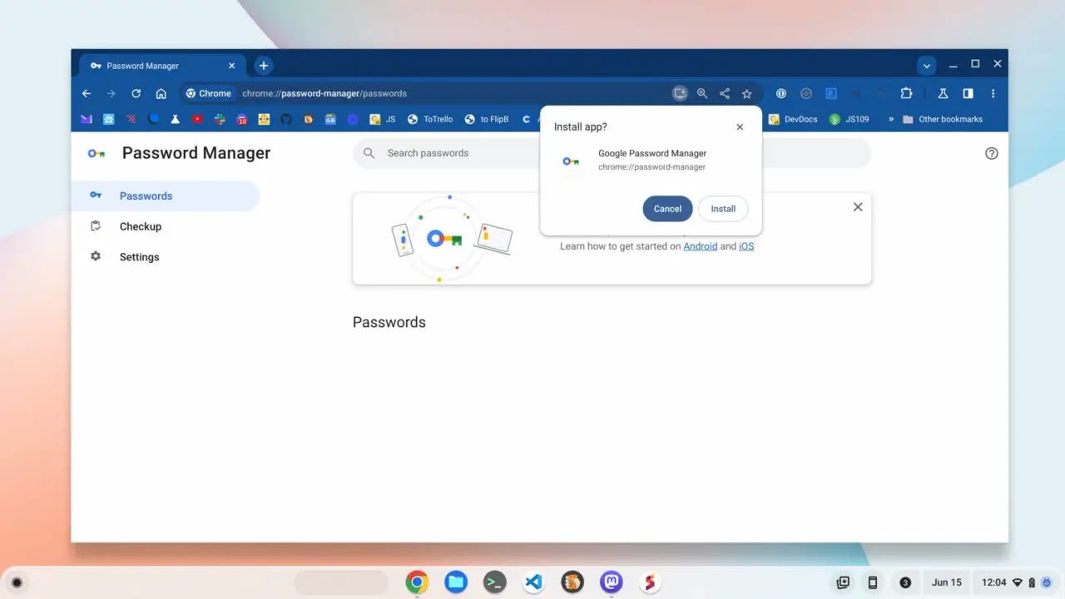The width and height of the screenshot is (1065, 599).
Task: Open the JS109 bookmark
Action: click(x=850, y=119)
